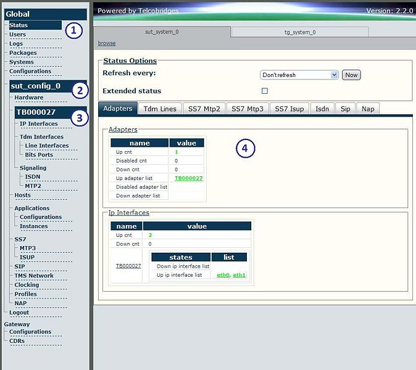Click TB000027 link in Up adapter list
416x370 pixels.
pos(189,178)
